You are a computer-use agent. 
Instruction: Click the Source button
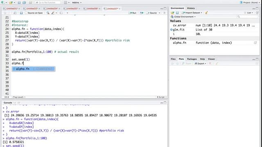(152, 13)
